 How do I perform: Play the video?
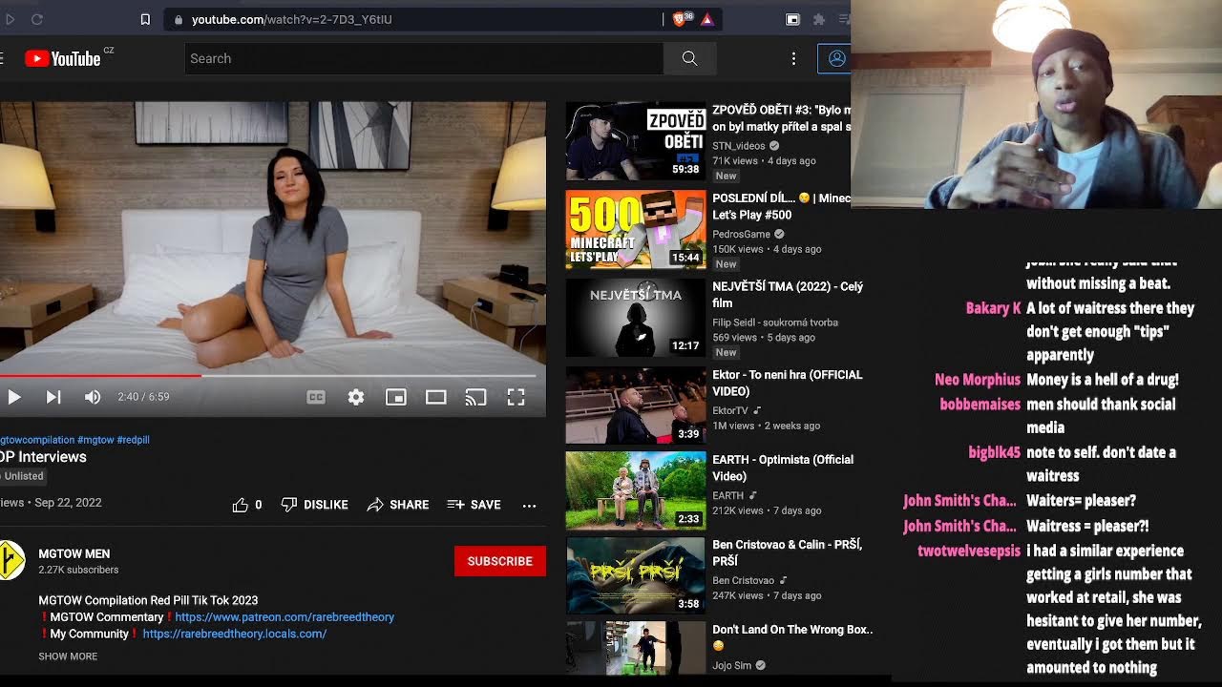click(x=14, y=397)
